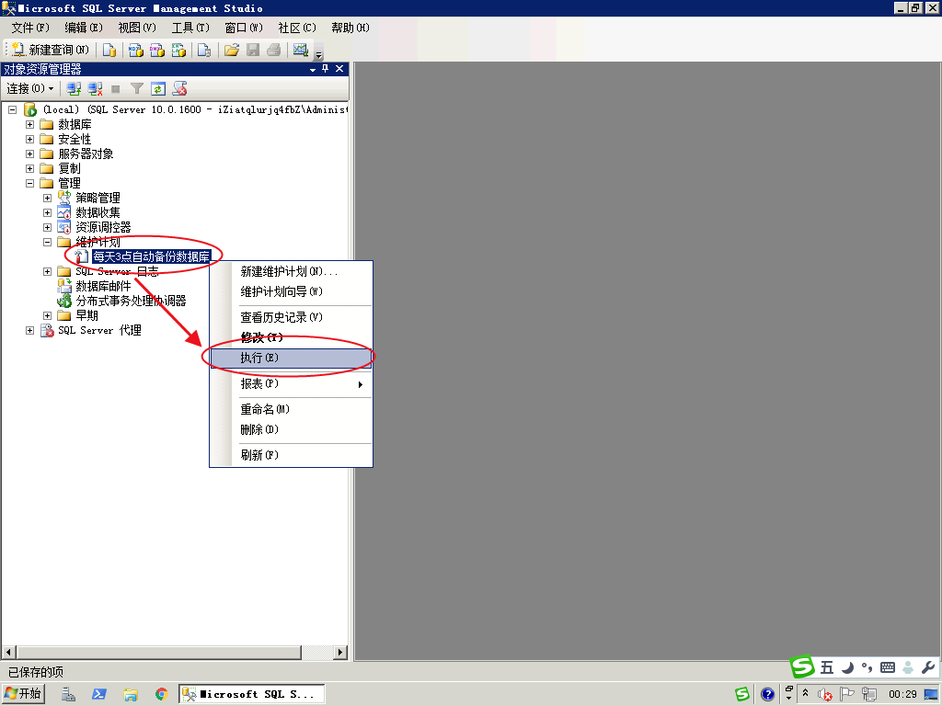Viewport: 942px width, 706px height.
Task: Open the 帮助 menu
Action: 350,28
